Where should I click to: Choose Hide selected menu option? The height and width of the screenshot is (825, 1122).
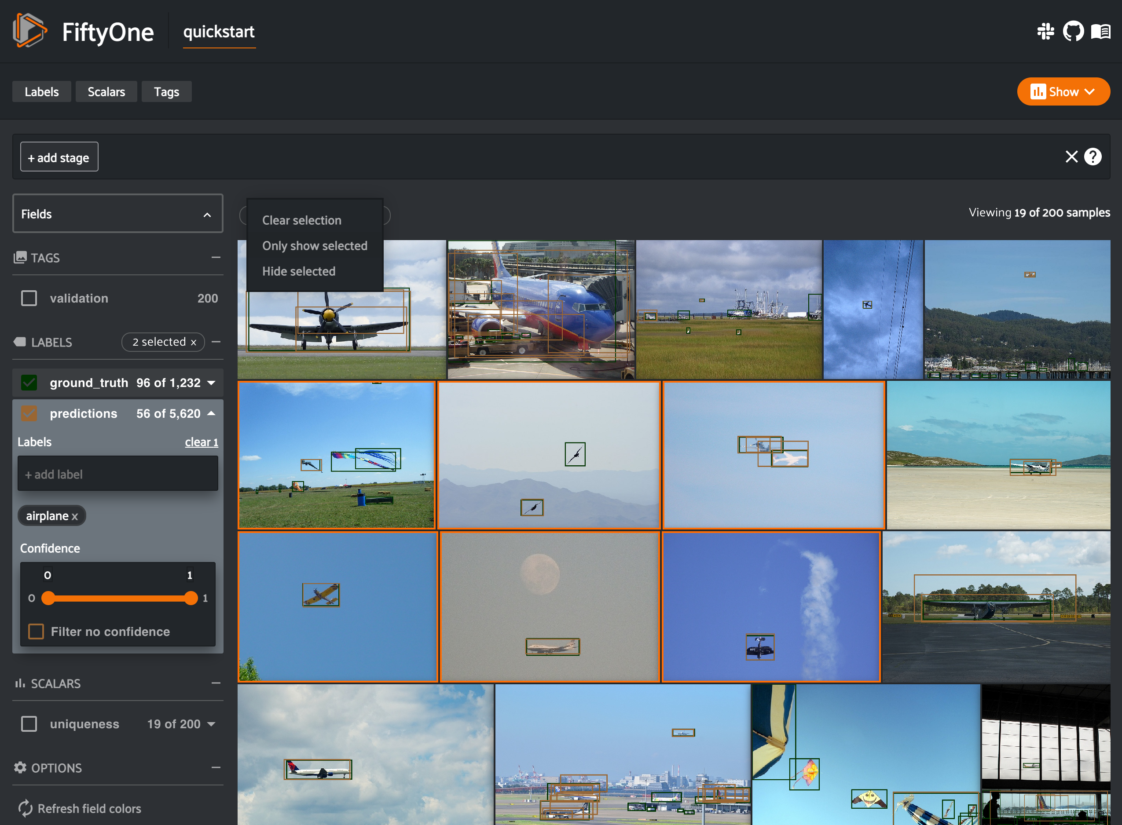coord(299,271)
